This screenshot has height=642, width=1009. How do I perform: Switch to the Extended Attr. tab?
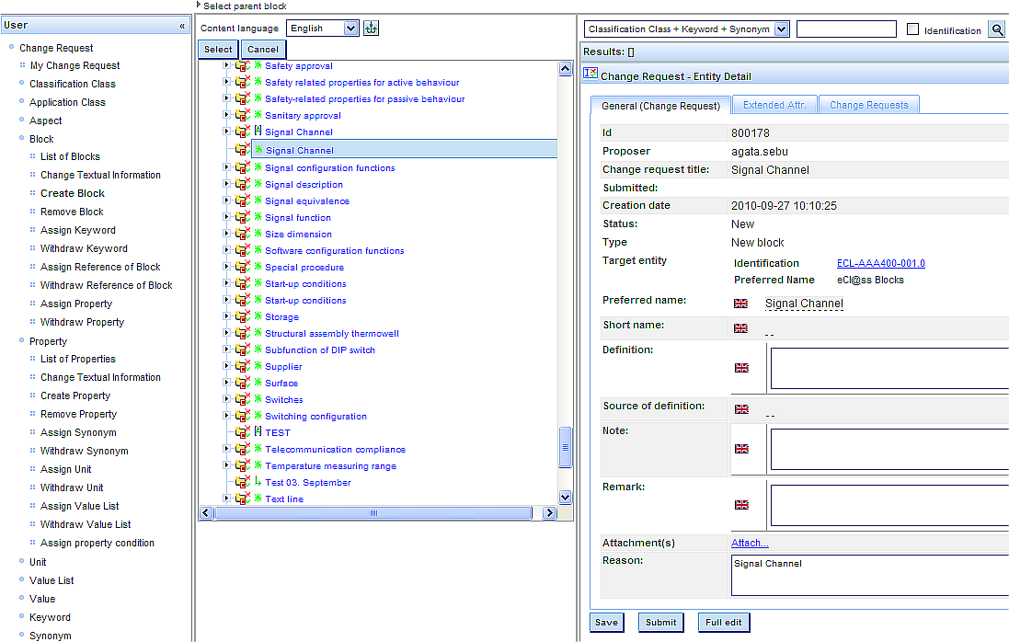(x=774, y=105)
